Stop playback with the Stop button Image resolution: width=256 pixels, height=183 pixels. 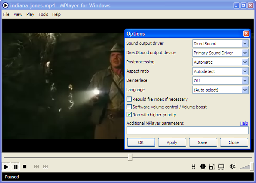coord(25,167)
